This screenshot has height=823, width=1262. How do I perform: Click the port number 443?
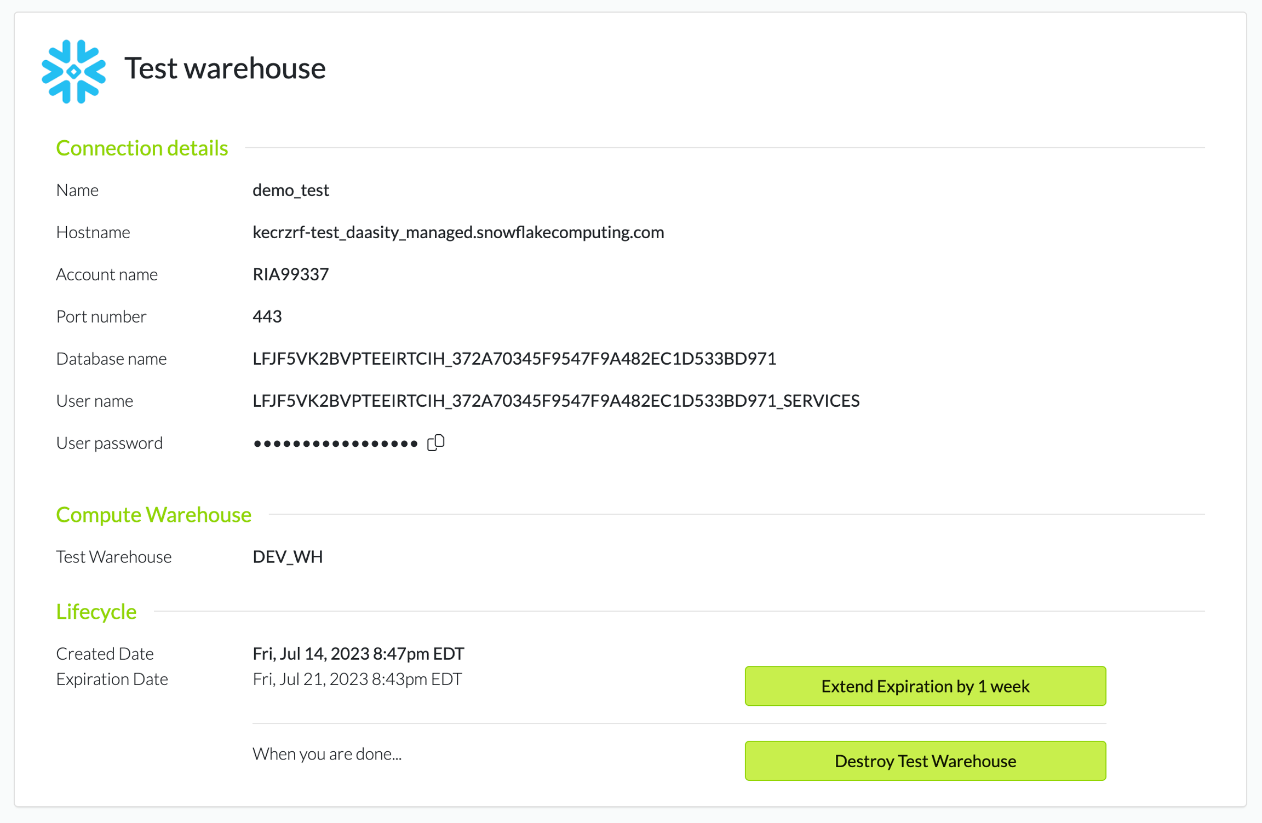pos(267,316)
